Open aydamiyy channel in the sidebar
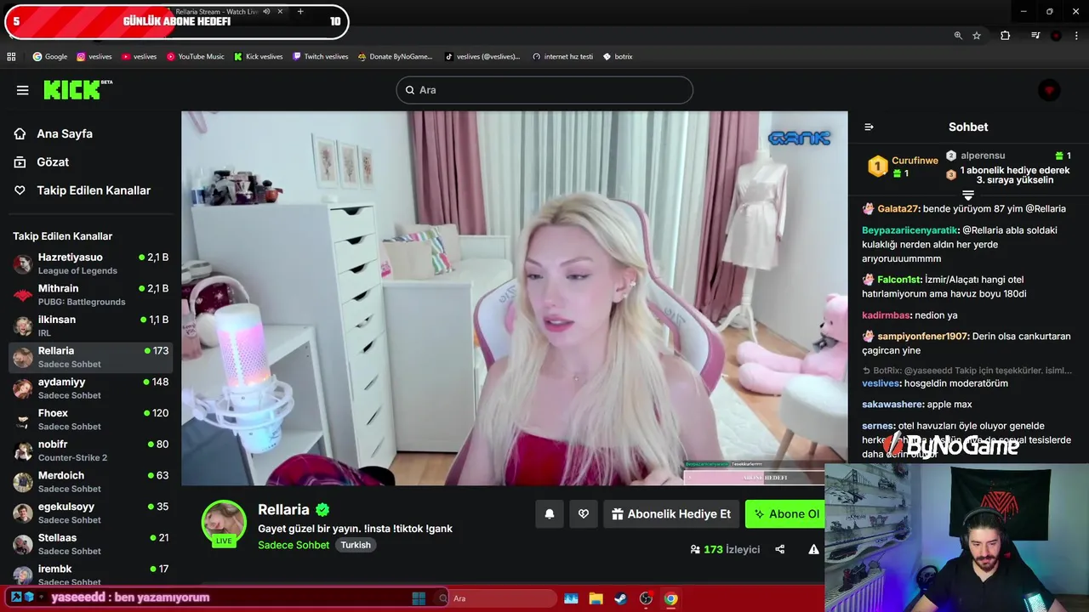Viewport: 1089px width, 612px height. click(x=91, y=388)
